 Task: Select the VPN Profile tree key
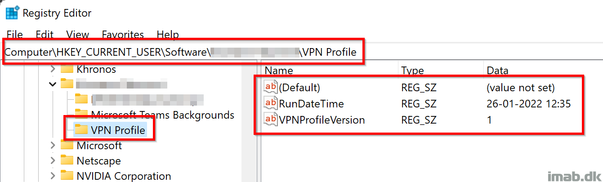coord(118,130)
